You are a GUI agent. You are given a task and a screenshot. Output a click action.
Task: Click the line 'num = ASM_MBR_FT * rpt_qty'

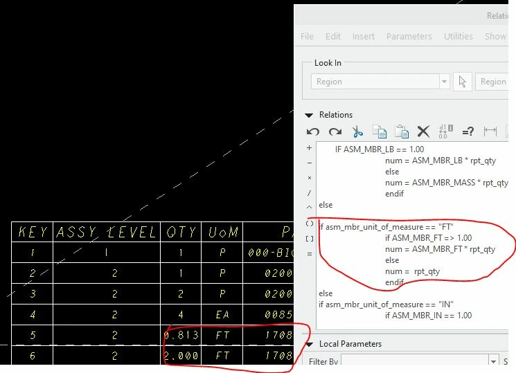tap(440, 249)
